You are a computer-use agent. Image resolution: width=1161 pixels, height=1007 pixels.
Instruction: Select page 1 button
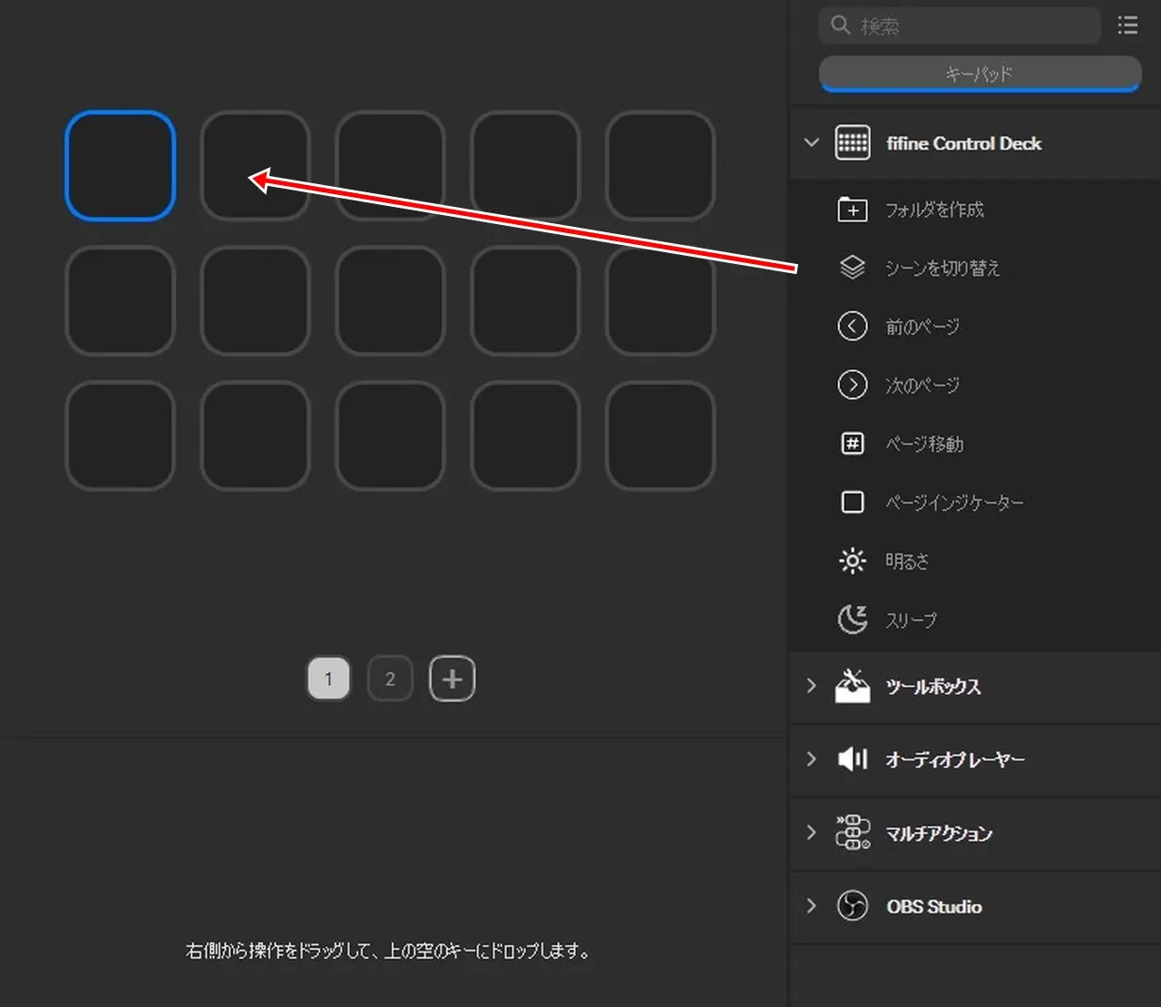click(328, 679)
